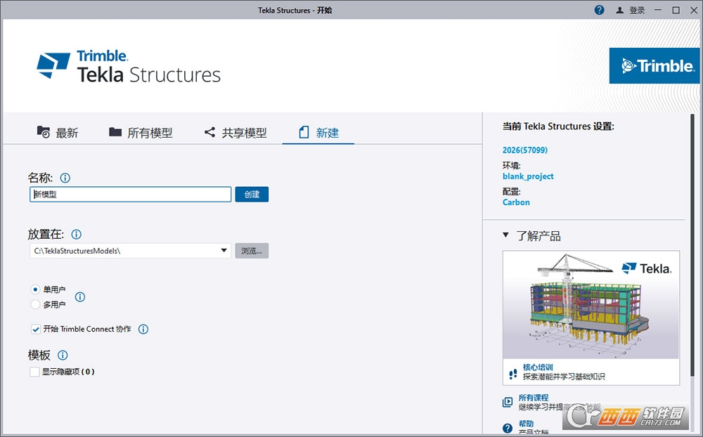Open the 放置在 folder path dropdown
The height and width of the screenshot is (437, 703).
point(224,251)
